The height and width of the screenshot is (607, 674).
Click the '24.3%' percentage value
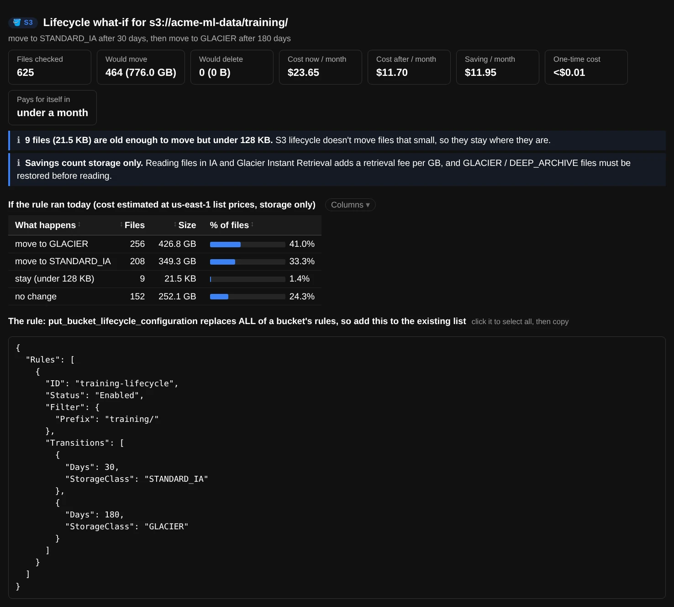[x=302, y=297]
